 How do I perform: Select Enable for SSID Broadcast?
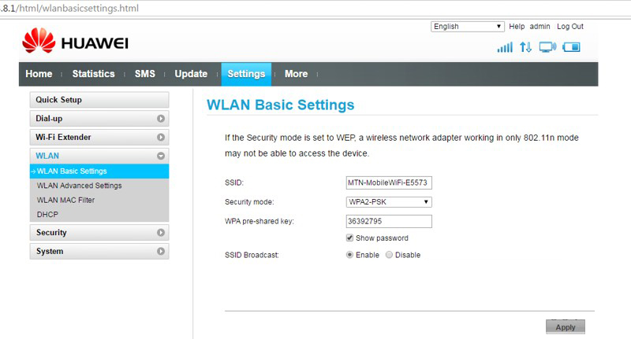click(350, 255)
